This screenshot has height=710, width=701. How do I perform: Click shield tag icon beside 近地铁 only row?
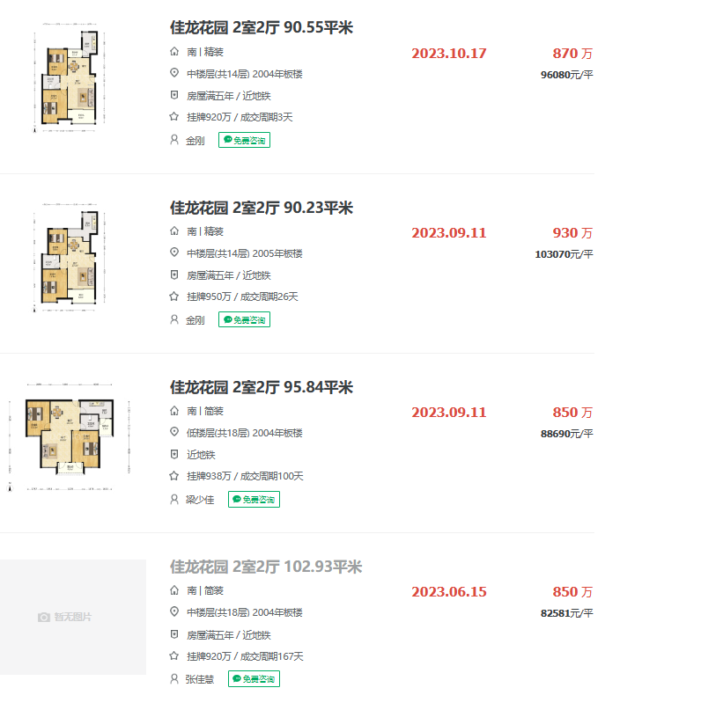[x=174, y=455]
